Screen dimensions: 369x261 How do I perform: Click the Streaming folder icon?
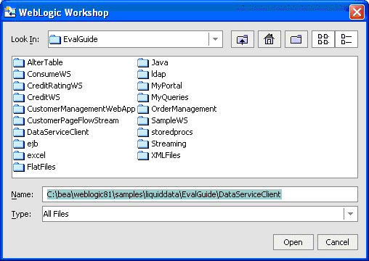point(143,144)
